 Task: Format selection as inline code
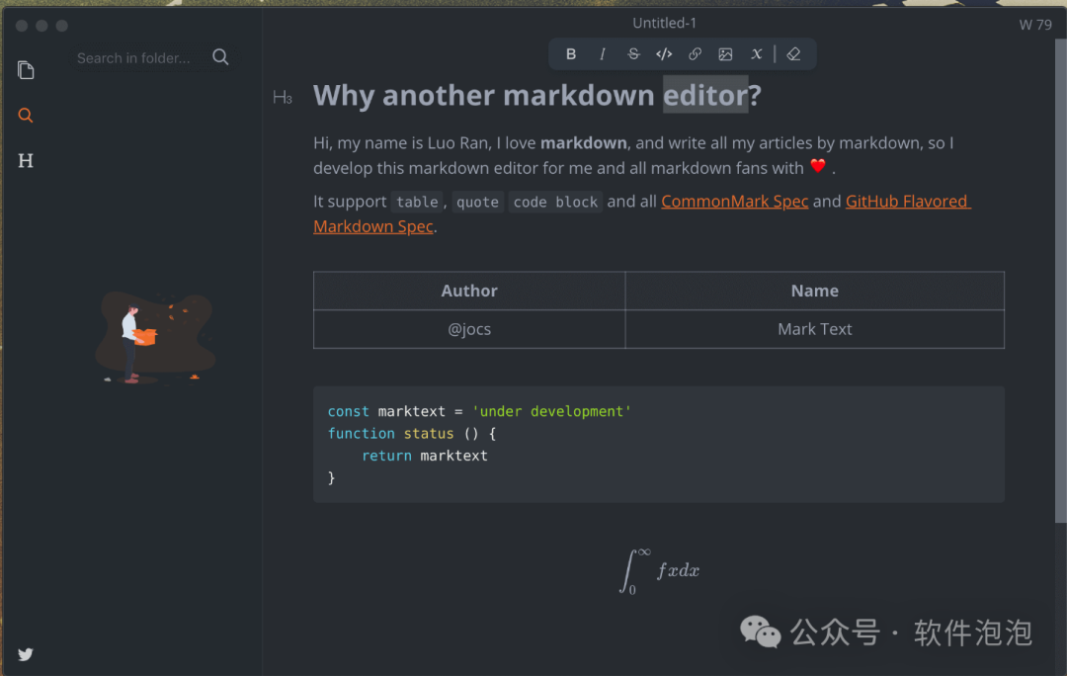tap(664, 53)
